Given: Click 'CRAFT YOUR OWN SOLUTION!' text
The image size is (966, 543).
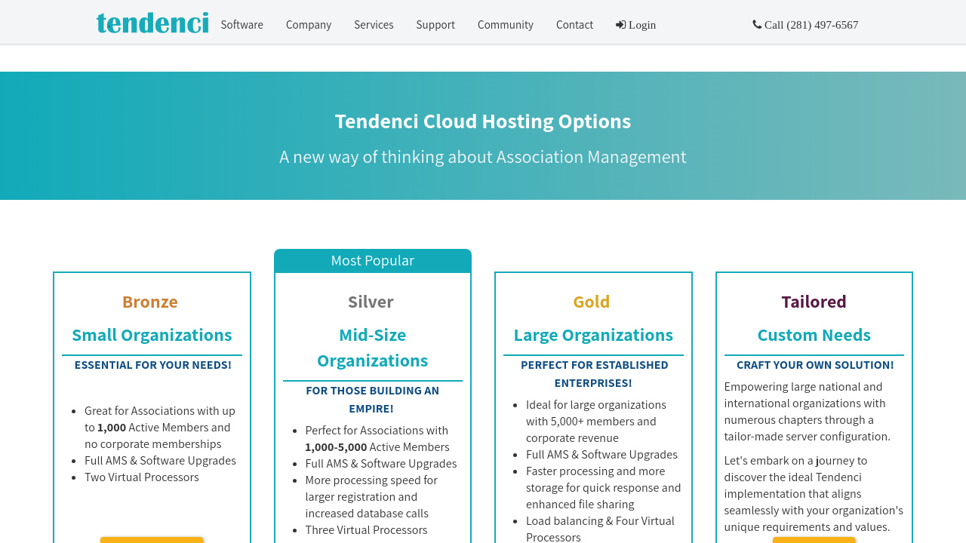Looking at the screenshot, I should [815, 365].
